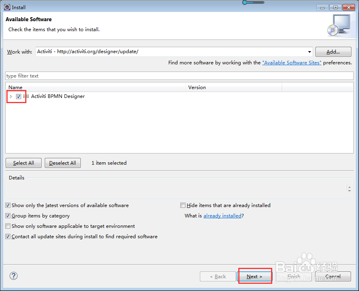Click the help question mark icon
Image resolution: width=359 pixels, height=291 pixels.
[14, 276]
